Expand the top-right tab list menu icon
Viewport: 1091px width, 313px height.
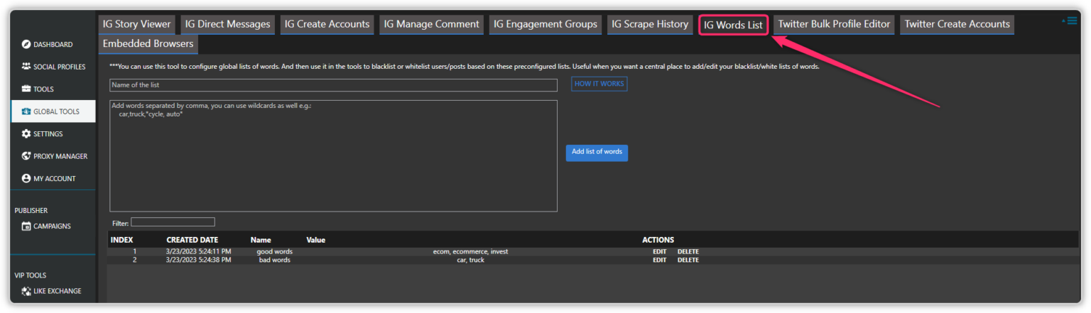pos(1070,21)
